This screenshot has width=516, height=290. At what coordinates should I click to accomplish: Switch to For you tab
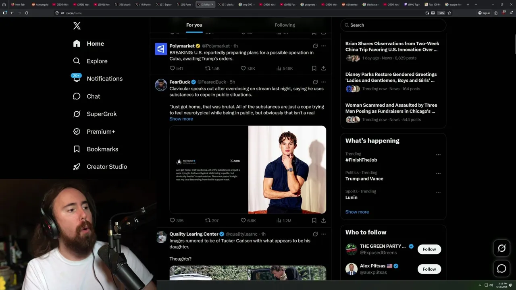click(x=194, y=25)
